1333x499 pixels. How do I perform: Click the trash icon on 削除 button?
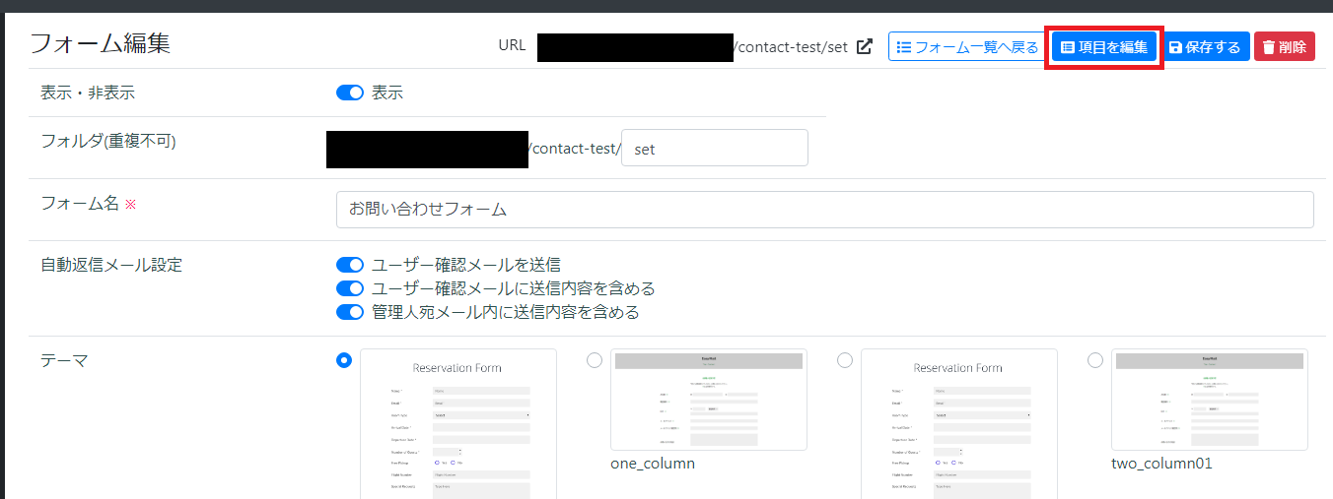point(1268,47)
